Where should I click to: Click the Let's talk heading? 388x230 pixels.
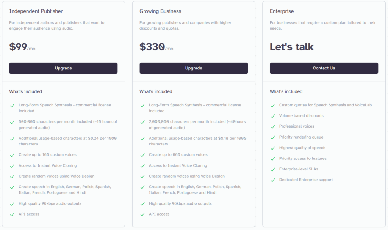click(291, 47)
